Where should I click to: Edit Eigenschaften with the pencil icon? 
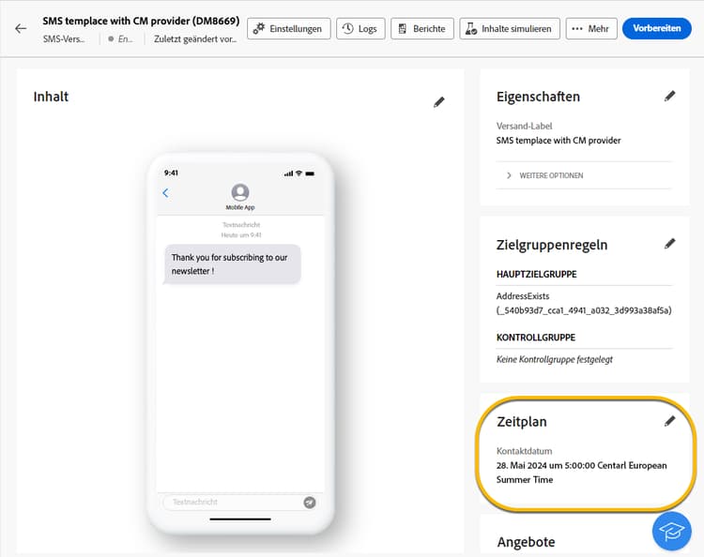(669, 96)
